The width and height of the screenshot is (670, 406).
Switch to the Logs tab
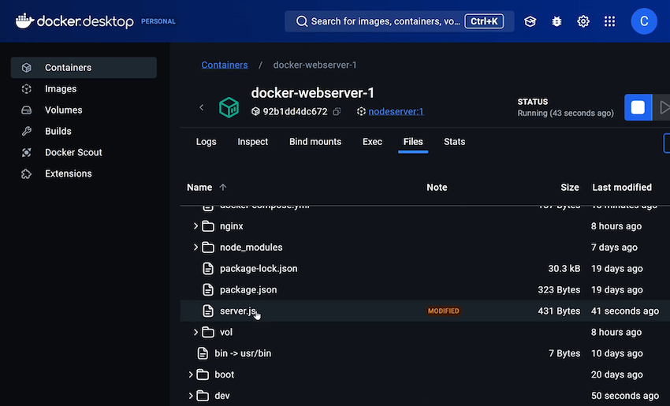click(x=206, y=142)
